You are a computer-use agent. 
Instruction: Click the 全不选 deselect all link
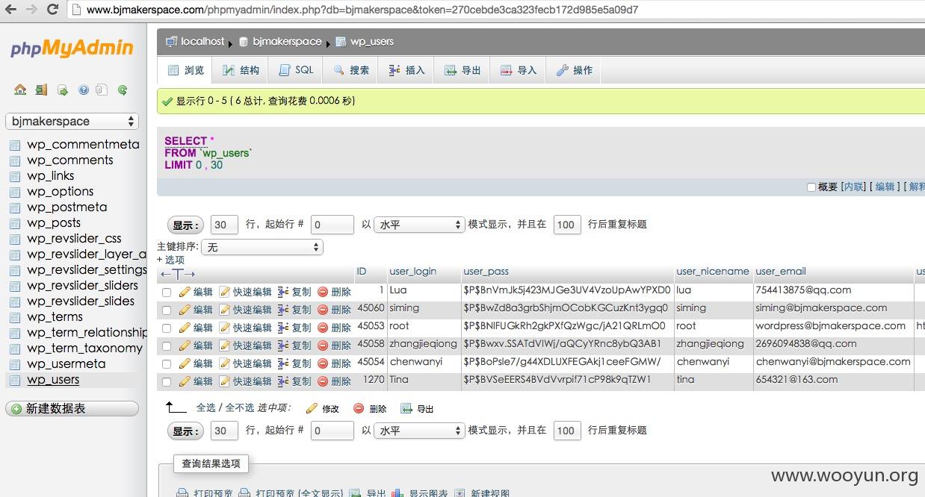pyautogui.click(x=239, y=408)
